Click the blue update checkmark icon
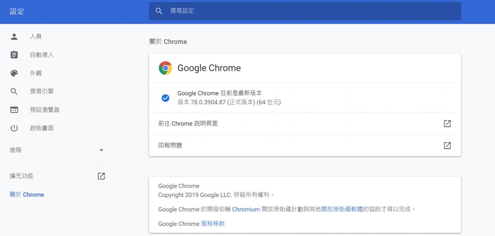This screenshot has width=495, height=236. pos(165,98)
